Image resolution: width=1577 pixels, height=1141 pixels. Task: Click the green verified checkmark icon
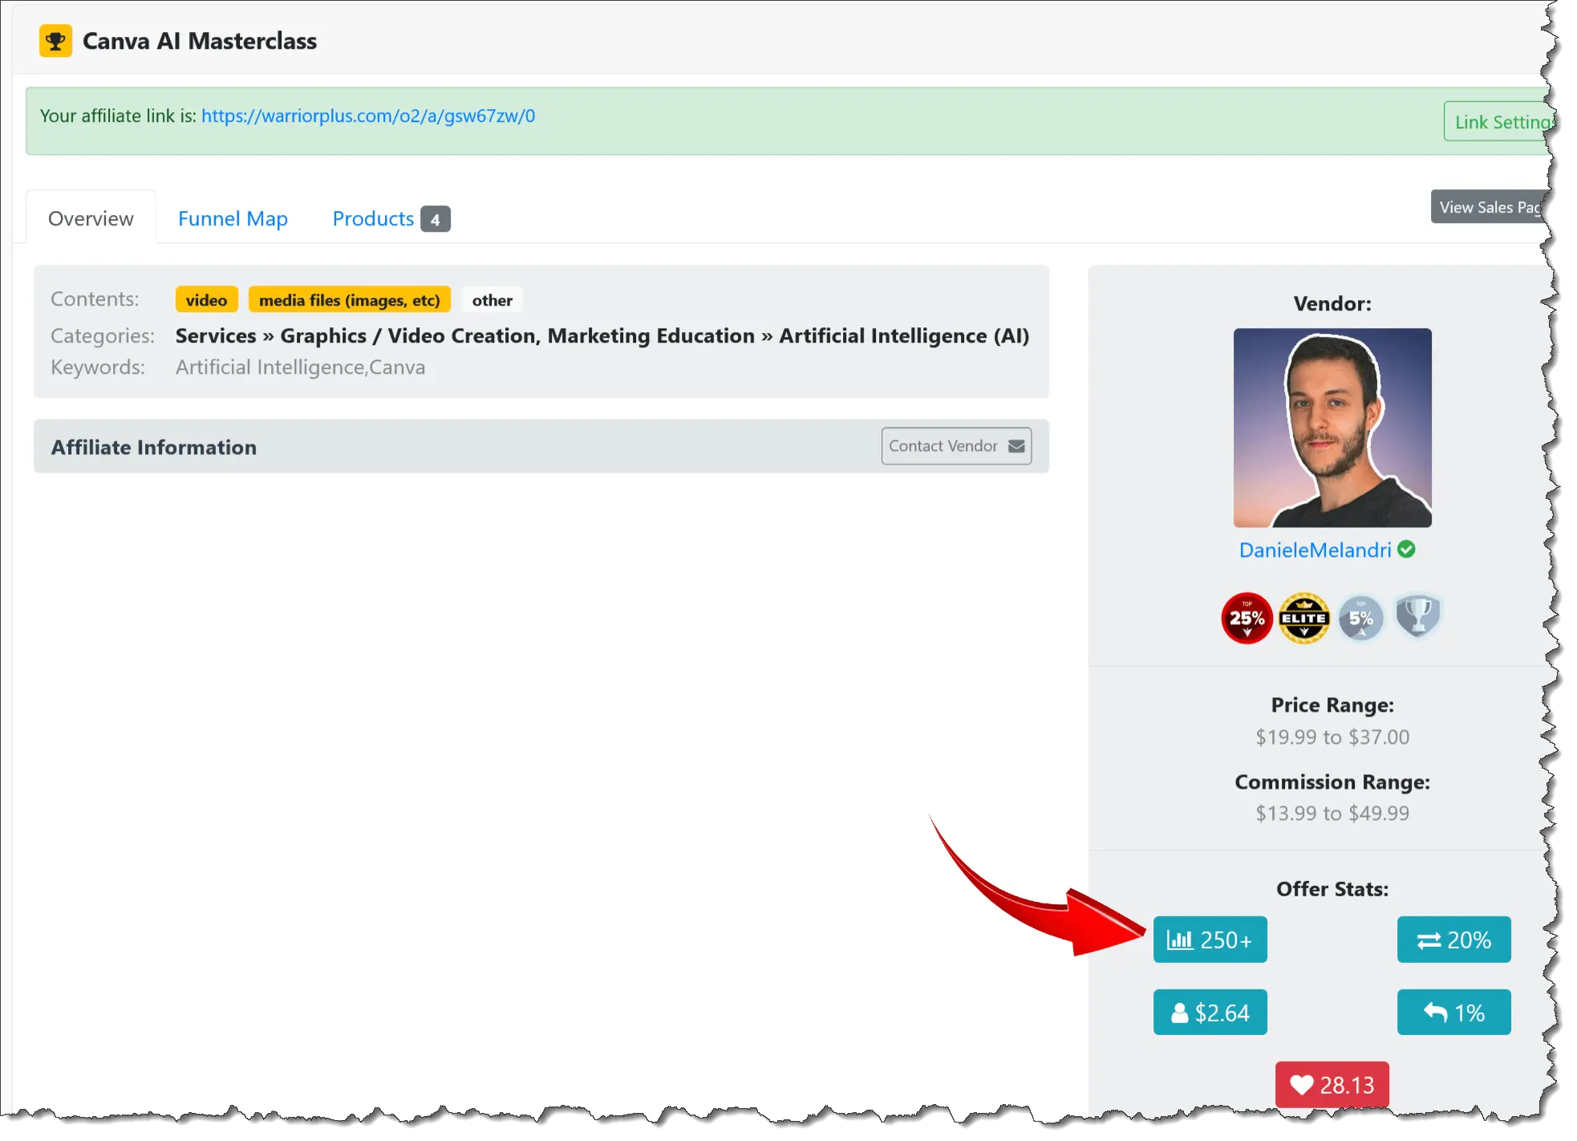point(1406,550)
